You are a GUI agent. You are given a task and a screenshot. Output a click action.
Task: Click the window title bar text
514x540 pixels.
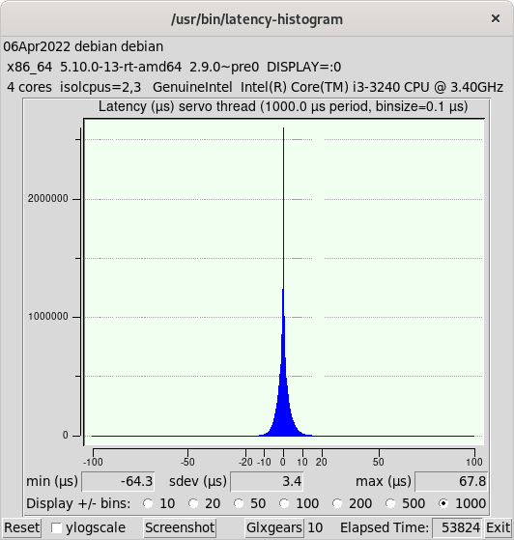257,19
